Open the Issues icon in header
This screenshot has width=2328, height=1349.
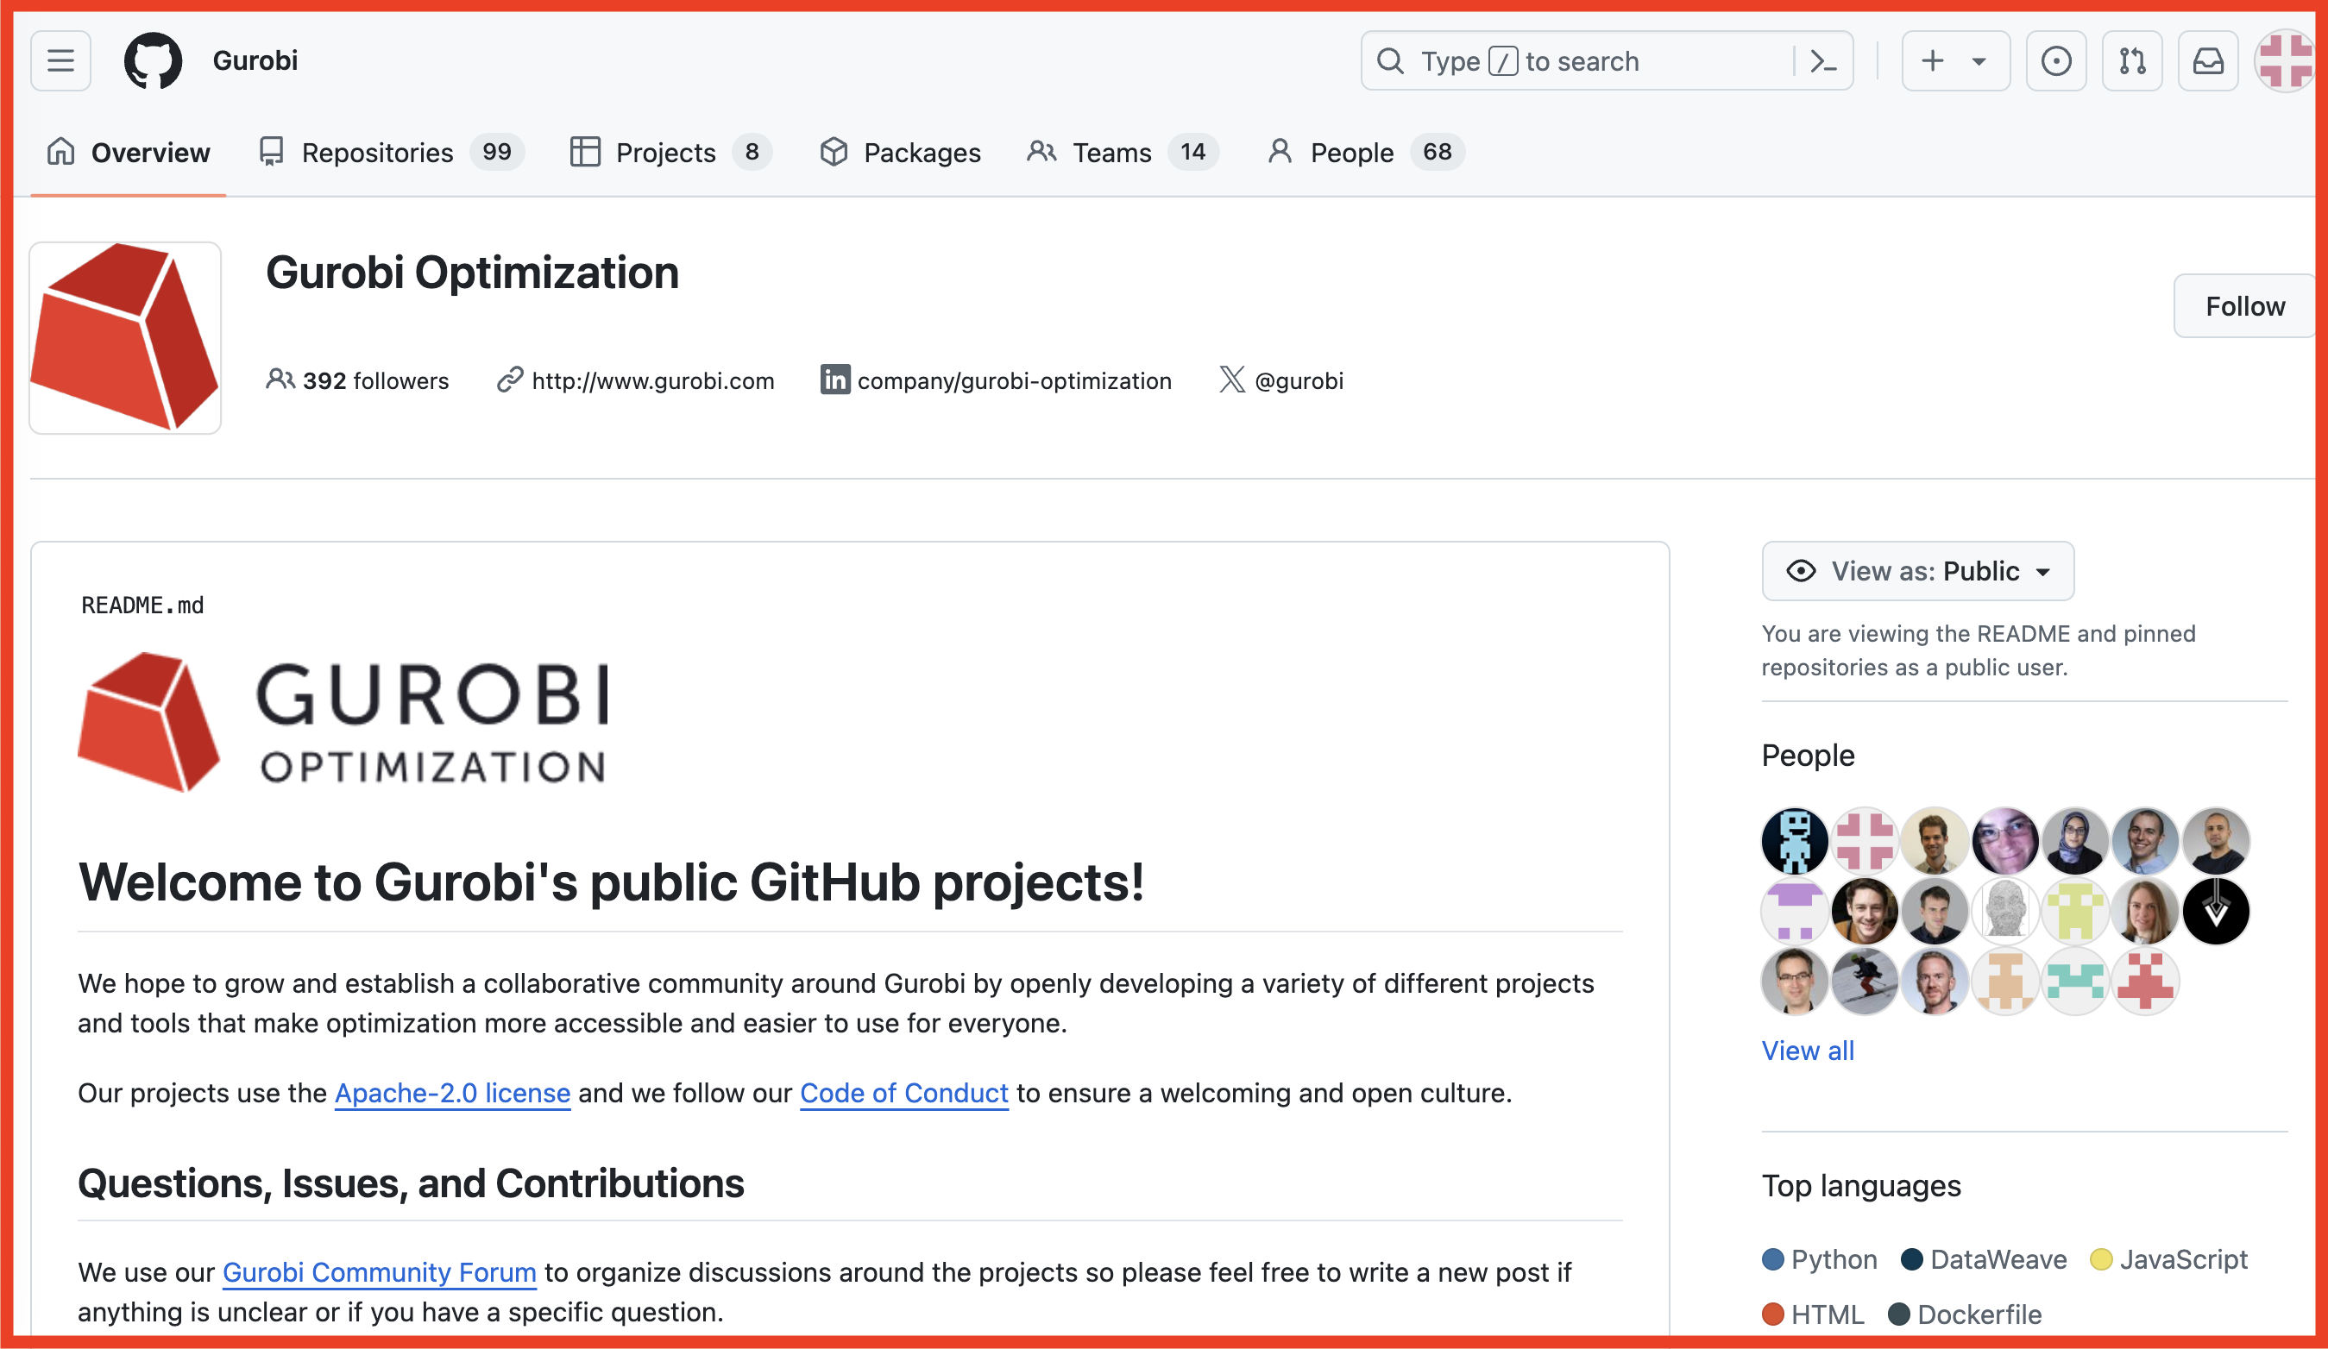pos(2055,61)
